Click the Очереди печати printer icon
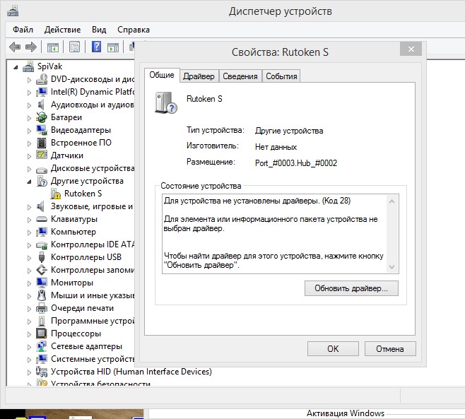Screen dimensions: 465x419 coord(42,308)
